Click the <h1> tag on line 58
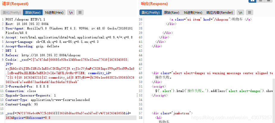This screenshot has width=275, height=123. (x=159, y=118)
